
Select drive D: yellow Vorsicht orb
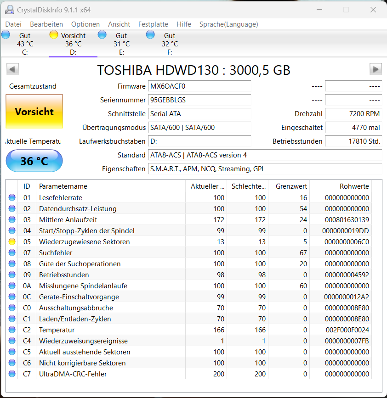click(54, 35)
